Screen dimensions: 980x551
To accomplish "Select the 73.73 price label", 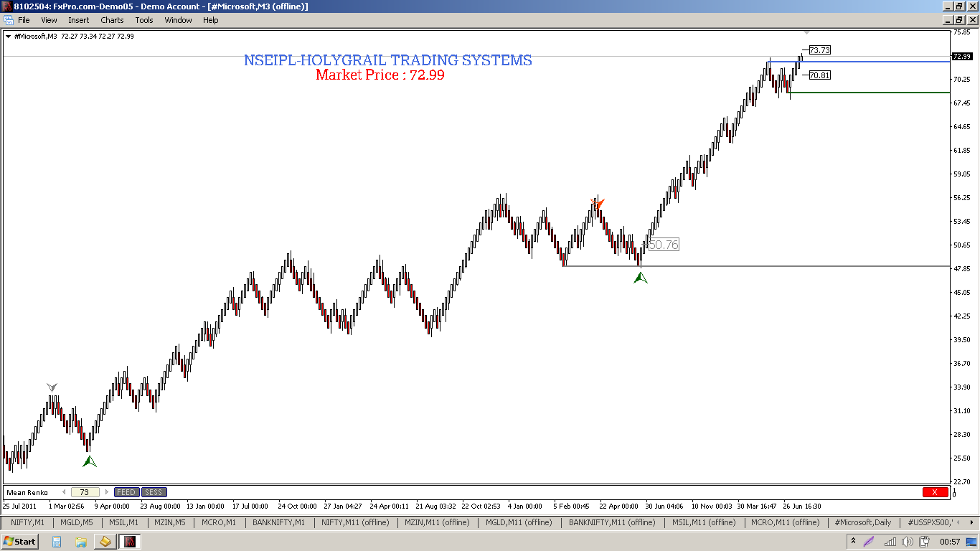I will click(x=819, y=50).
